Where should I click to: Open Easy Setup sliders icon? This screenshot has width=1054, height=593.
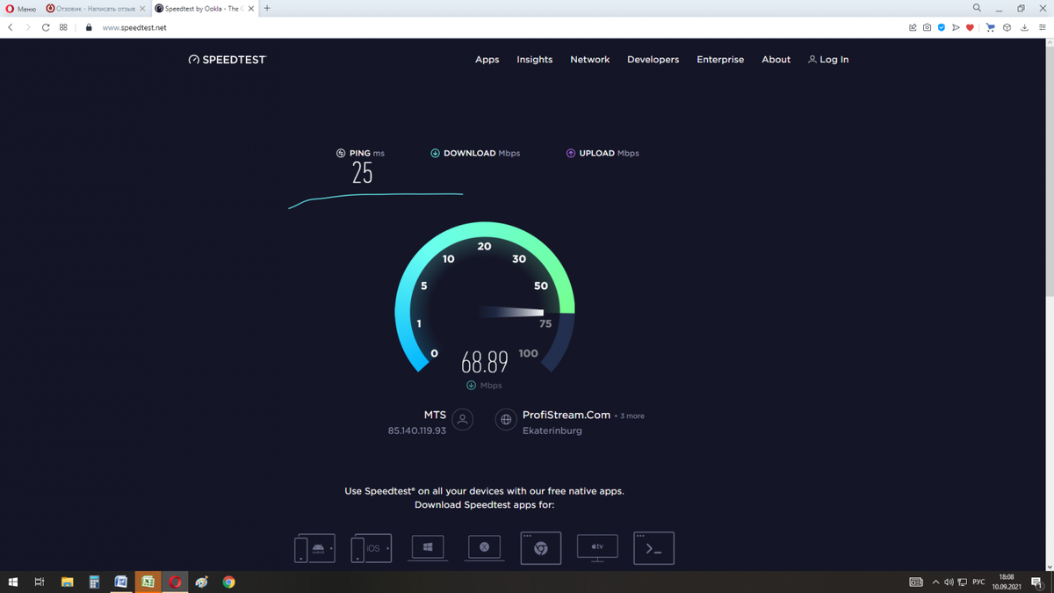pos(1042,27)
